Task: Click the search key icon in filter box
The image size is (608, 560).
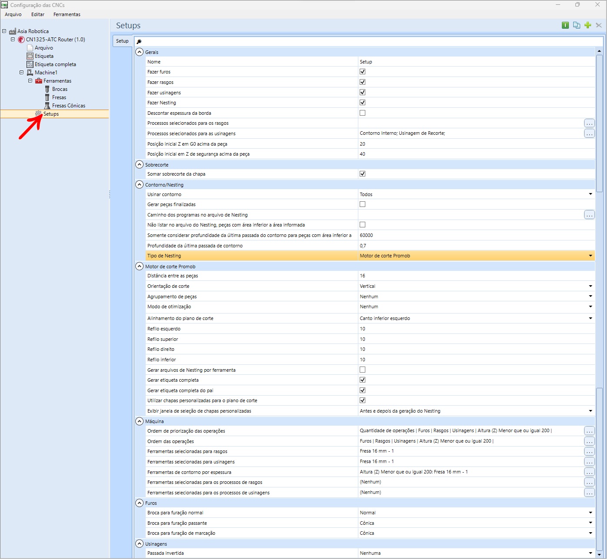Action: click(139, 42)
